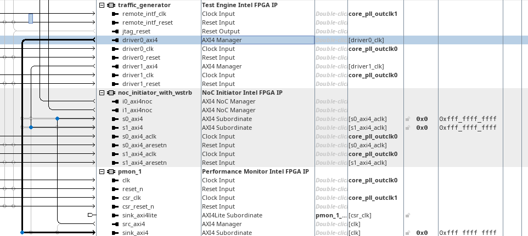Click the jtag_reset output port icon
Viewport: 528px width, 236px height.
(x=115, y=31)
